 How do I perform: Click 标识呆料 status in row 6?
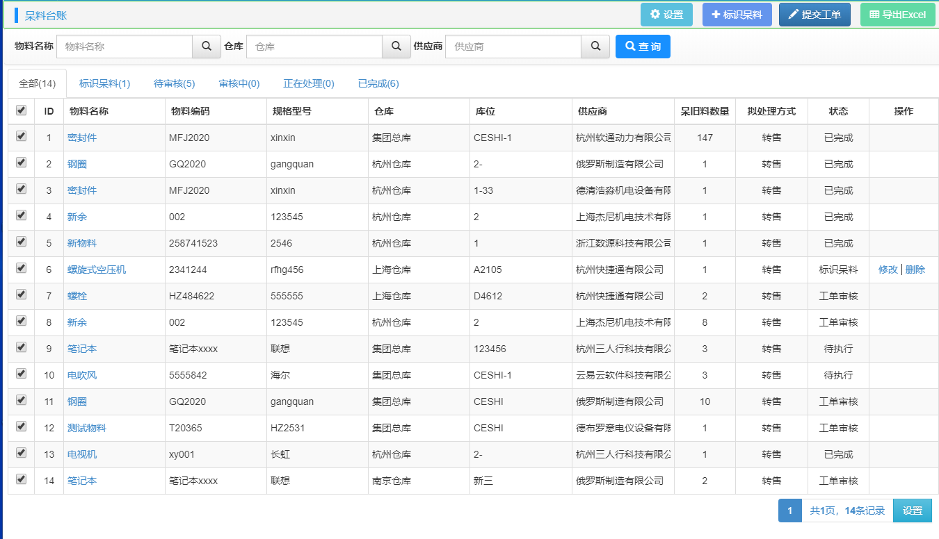pos(838,269)
